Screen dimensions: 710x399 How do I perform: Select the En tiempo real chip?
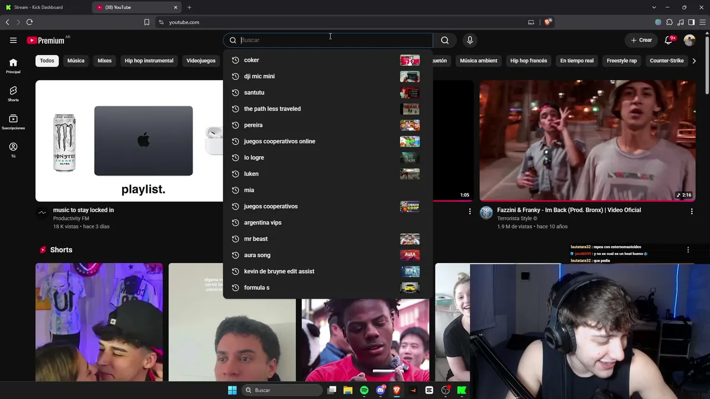pos(577,61)
